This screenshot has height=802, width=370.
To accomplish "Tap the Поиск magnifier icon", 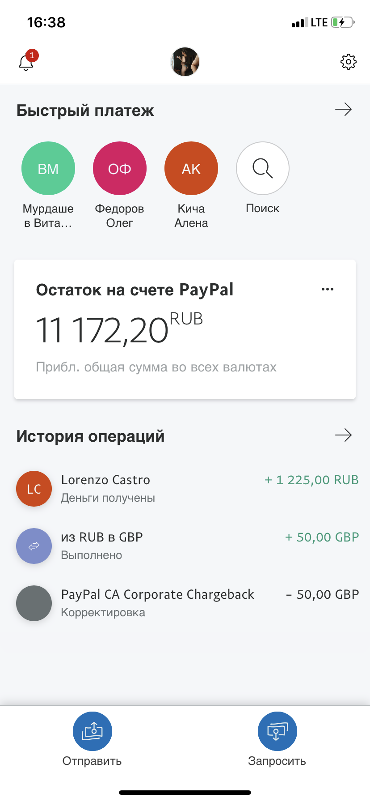I will pos(263,169).
